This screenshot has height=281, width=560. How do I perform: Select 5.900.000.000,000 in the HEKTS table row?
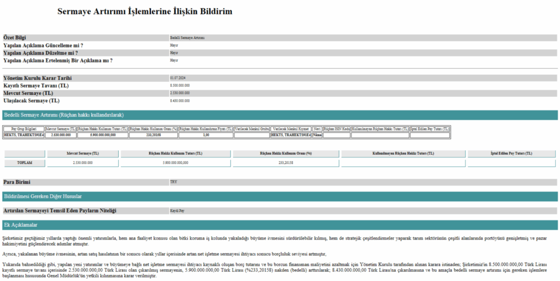pyautogui.click(x=102, y=135)
